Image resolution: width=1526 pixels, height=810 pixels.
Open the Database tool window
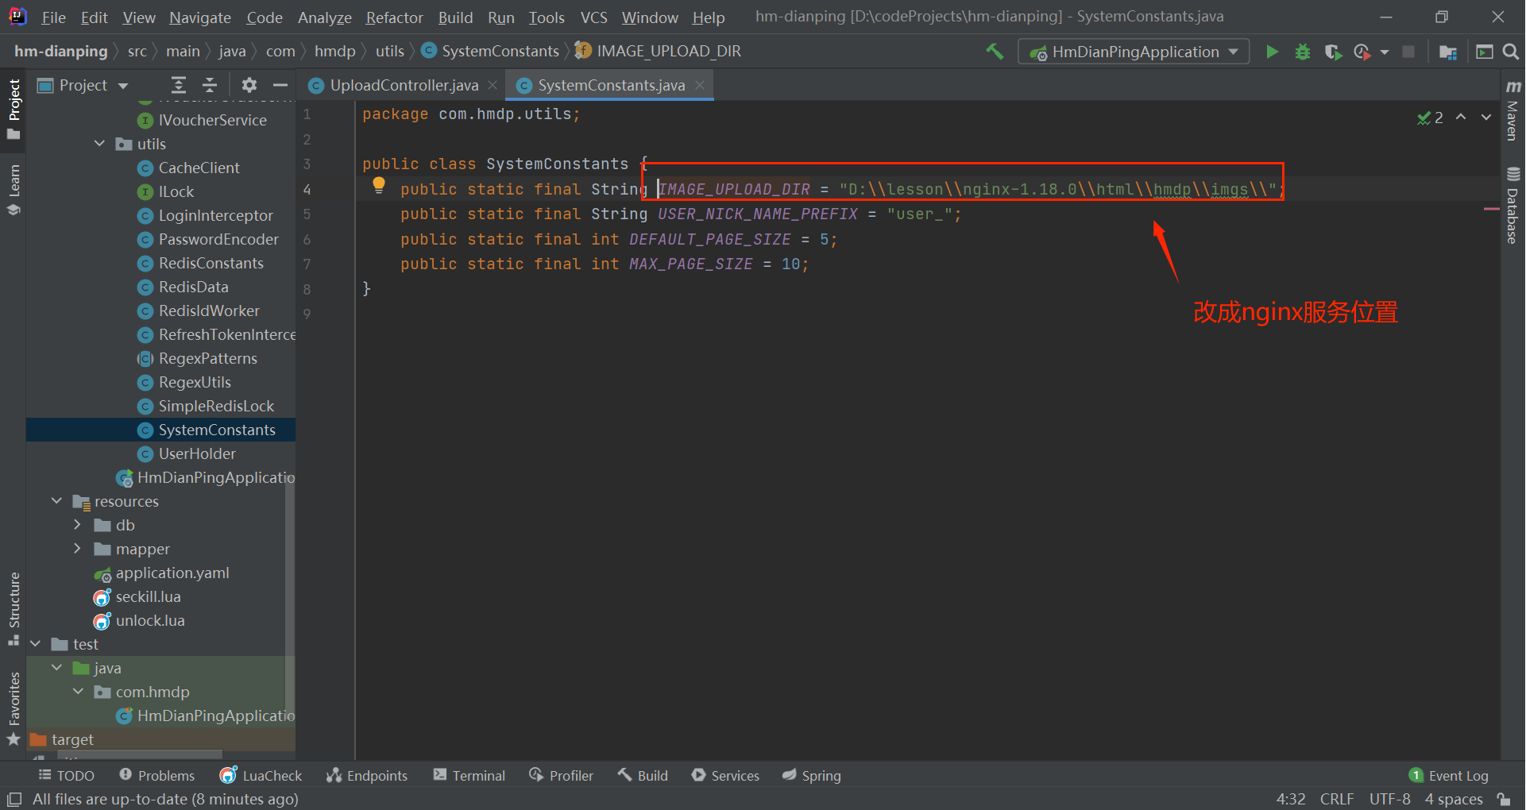click(x=1512, y=206)
